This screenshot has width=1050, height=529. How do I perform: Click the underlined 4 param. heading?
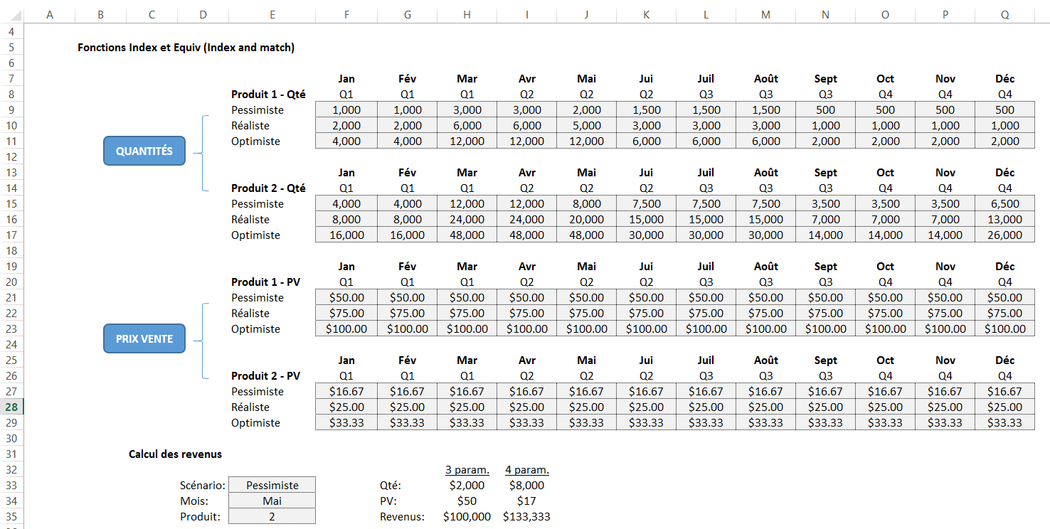point(526,469)
